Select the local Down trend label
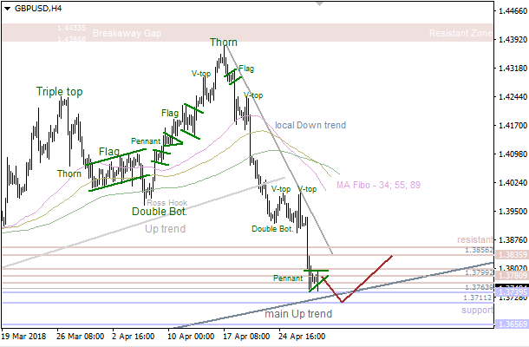The height and width of the screenshot is (347, 529). click(x=310, y=125)
